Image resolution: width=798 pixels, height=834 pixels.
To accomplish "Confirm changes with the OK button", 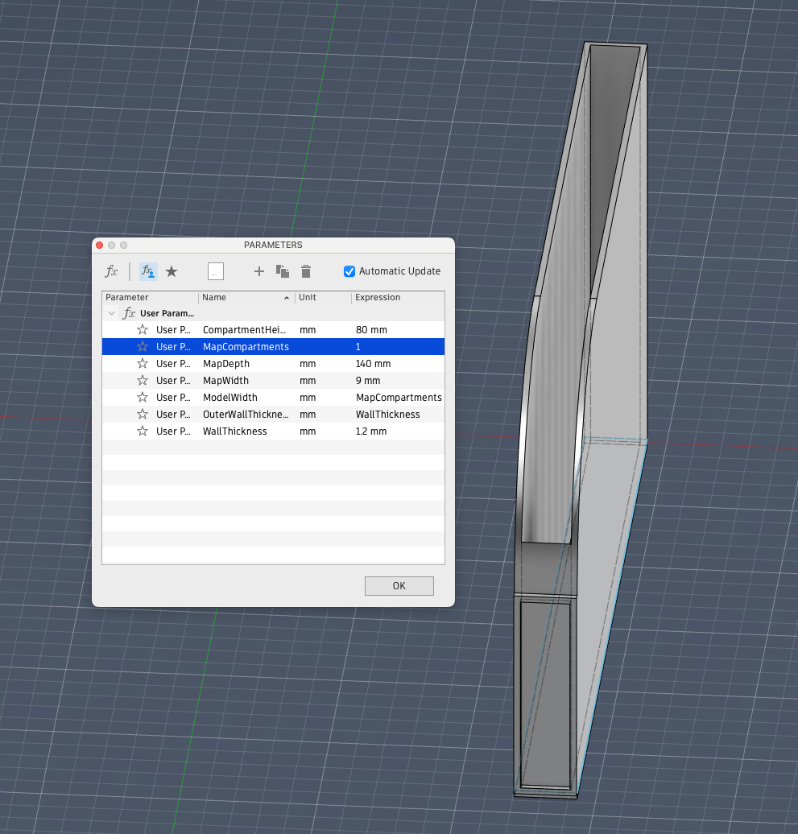I will tap(399, 585).
